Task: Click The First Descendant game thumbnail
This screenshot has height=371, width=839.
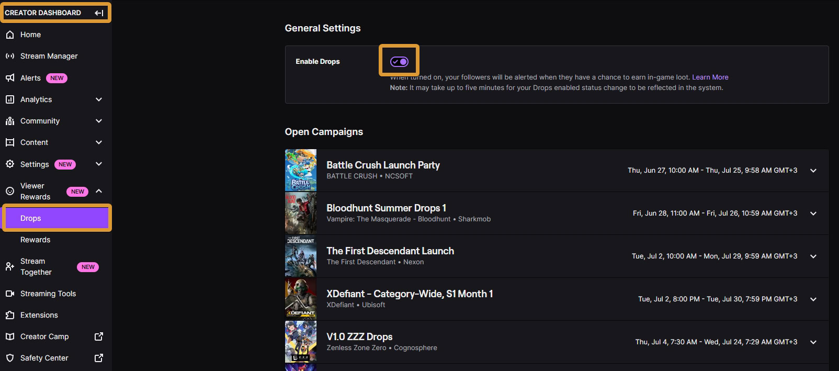Action: [301, 256]
